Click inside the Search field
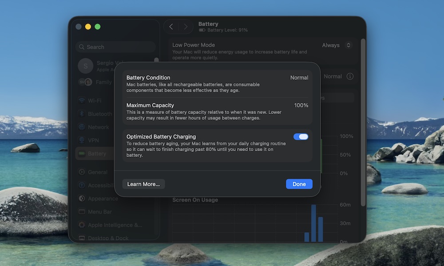Viewport: 444px width, 266px height. pyautogui.click(x=115, y=47)
